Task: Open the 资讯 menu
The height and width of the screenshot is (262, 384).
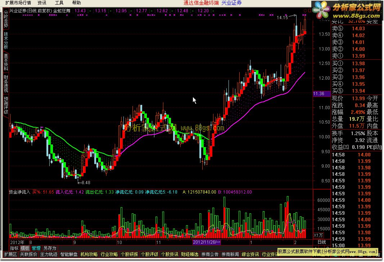Action: coord(42,3)
